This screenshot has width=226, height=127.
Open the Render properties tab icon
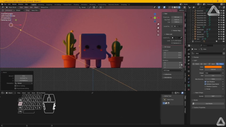[189, 54]
